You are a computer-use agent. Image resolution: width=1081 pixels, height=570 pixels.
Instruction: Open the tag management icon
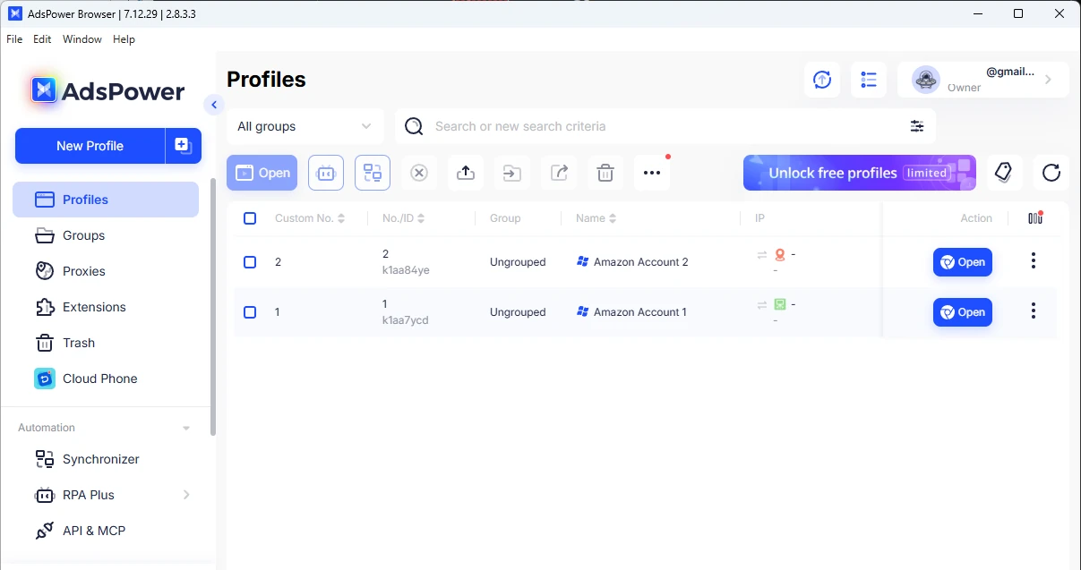coord(1004,173)
